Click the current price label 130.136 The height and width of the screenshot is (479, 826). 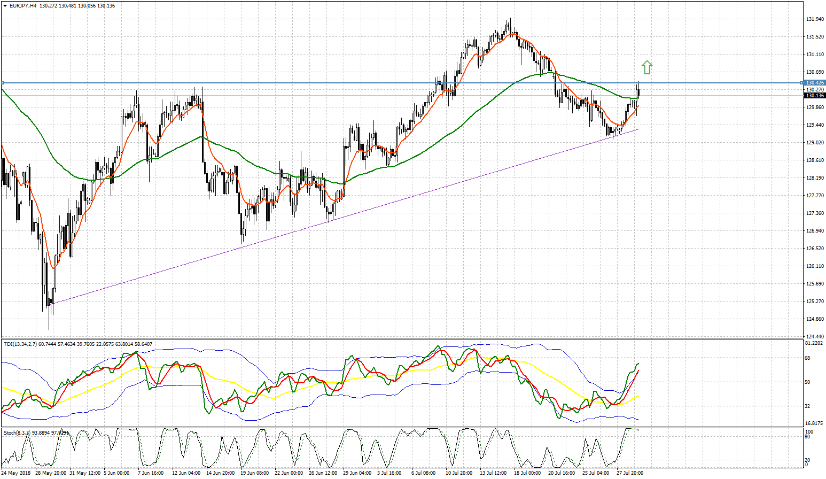[815, 96]
